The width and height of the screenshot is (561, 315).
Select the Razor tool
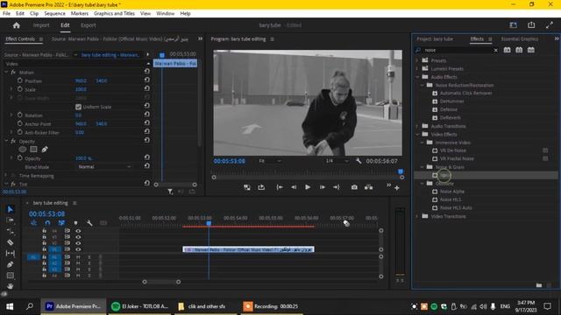(x=11, y=242)
